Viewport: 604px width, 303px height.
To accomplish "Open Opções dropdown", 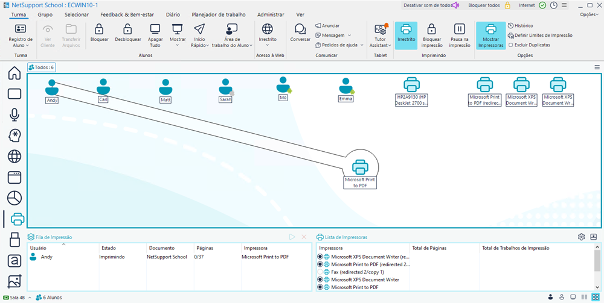I will pos(590,14).
